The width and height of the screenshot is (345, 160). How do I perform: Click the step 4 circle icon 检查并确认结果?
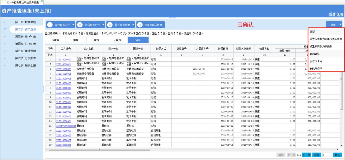(x=140, y=24)
